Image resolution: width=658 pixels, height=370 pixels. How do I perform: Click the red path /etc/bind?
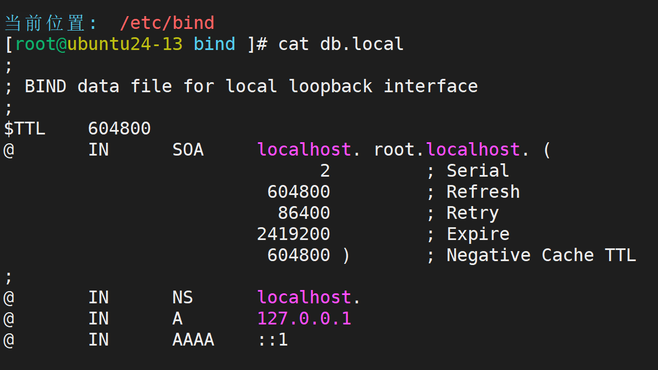(x=168, y=23)
